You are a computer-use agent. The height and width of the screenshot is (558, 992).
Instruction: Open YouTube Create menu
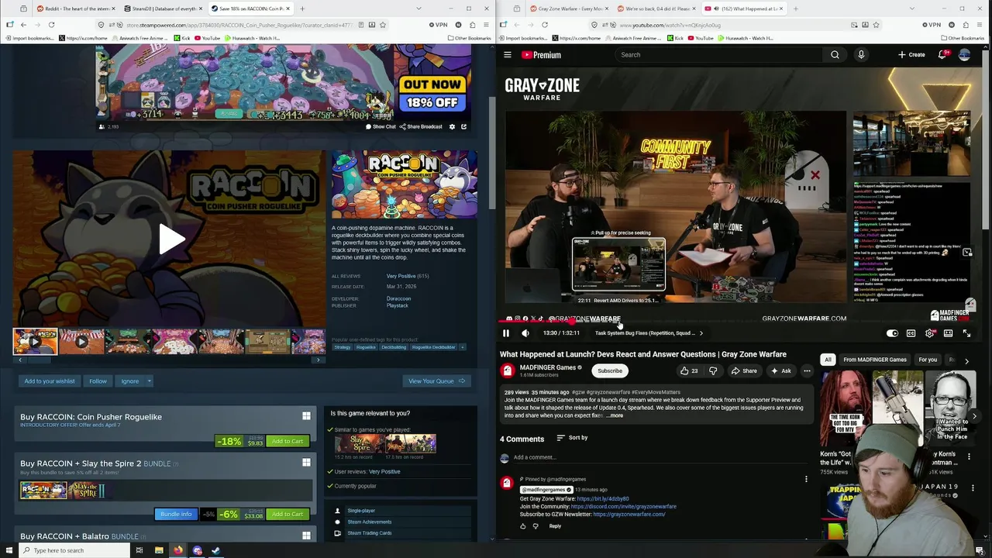pos(911,55)
